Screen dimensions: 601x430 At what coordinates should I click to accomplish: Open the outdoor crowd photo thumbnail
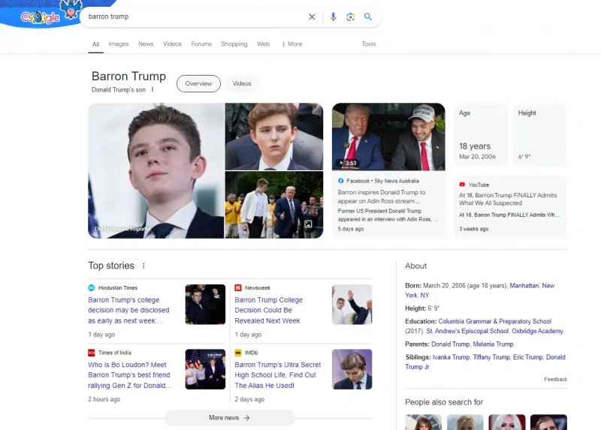[x=274, y=205]
